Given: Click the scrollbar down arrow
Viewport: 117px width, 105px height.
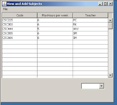Looking at the screenshot, I should (110, 75).
